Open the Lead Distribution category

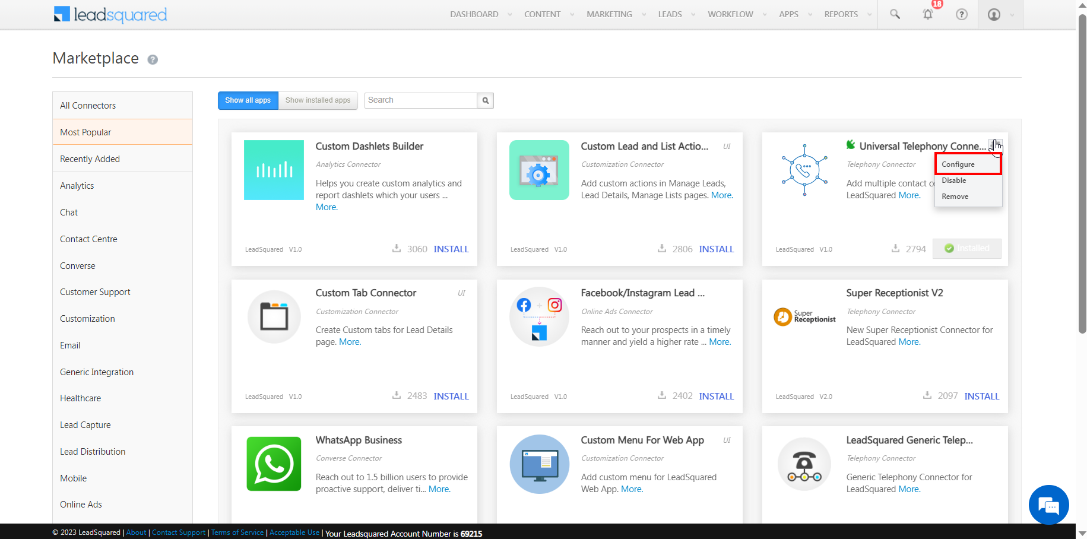coord(122,452)
